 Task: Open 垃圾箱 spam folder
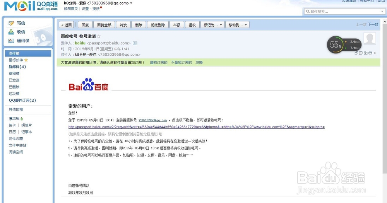click(14, 94)
